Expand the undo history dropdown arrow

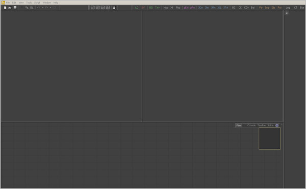tap(43, 8)
